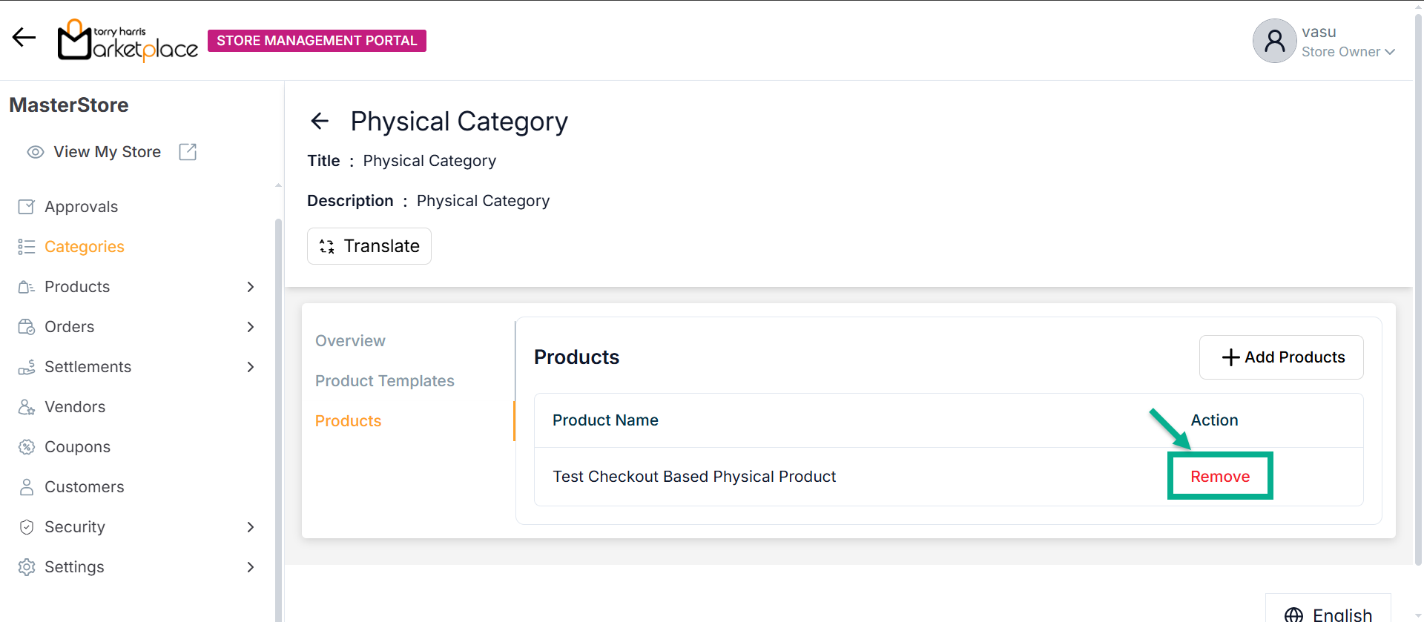The width and height of the screenshot is (1424, 622).
Task: Click the eye icon beside View My Store
Action: pyautogui.click(x=36, y=152)
